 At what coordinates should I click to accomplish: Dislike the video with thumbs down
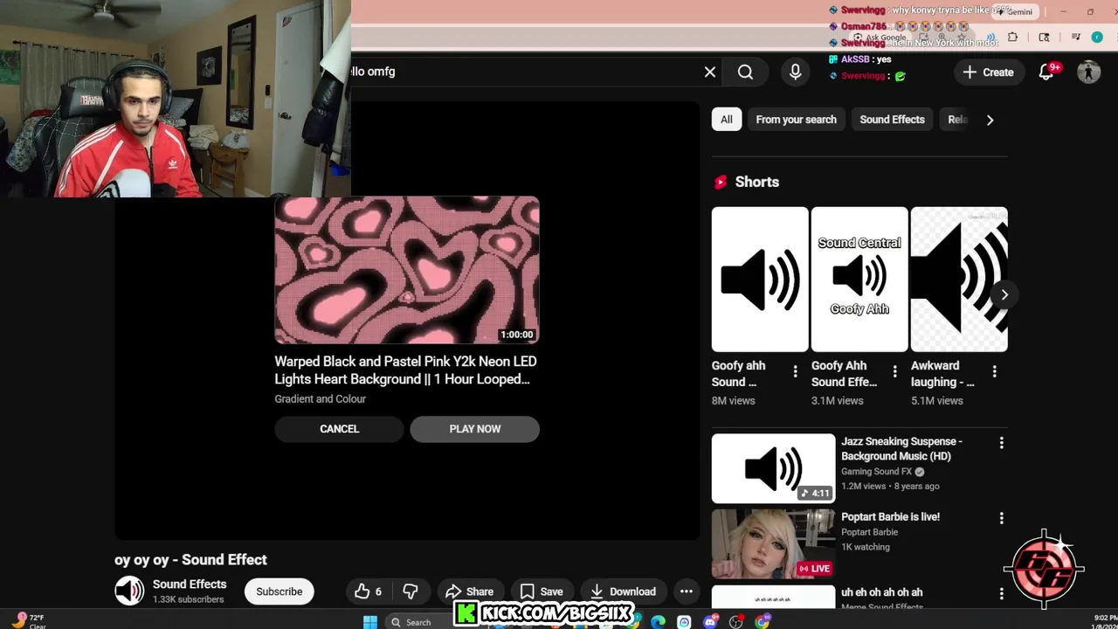tap(411, 591)
